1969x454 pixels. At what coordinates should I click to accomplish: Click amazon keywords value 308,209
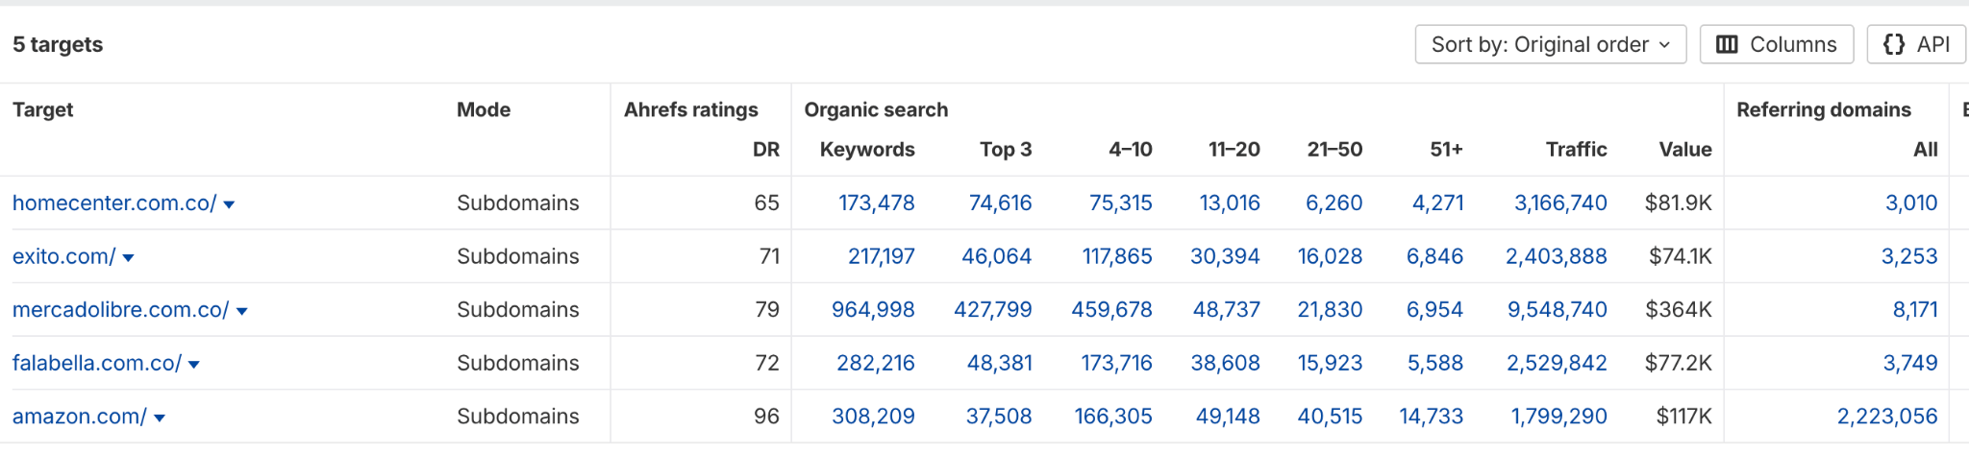[873, 416]
